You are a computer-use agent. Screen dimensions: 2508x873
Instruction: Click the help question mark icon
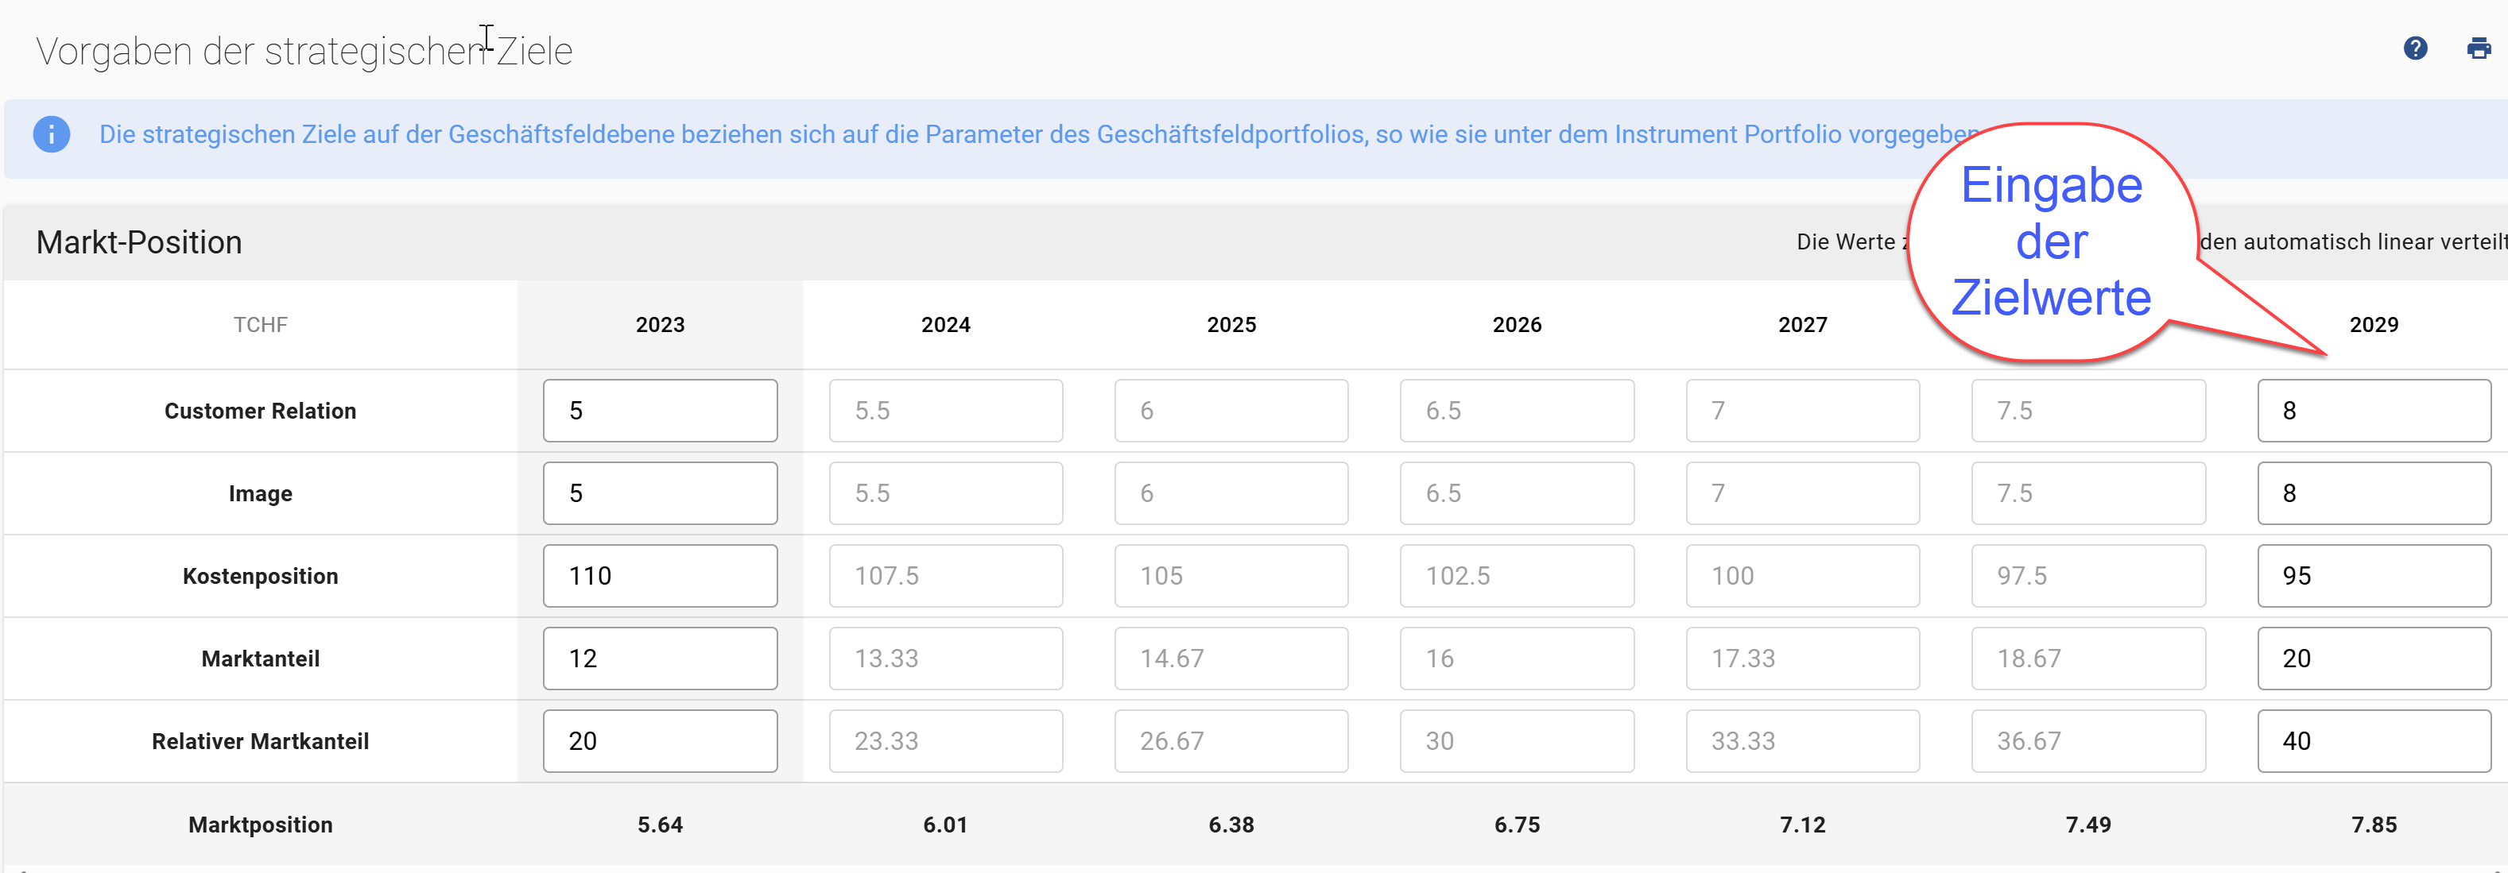coord(2414,48)
